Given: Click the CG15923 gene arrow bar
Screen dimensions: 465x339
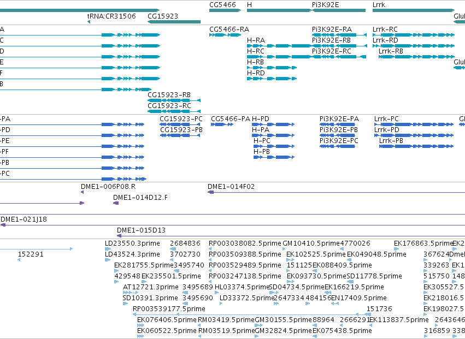Looking at the screenshot, I should [174, 22].
